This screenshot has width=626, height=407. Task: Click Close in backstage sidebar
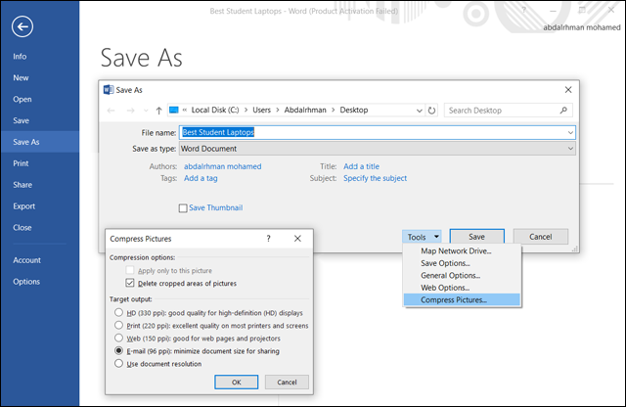pyautogui.click(x=40, y=228)
